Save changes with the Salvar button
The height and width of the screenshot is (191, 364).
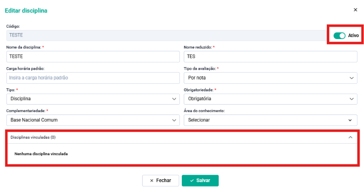(x=200, y=181)
